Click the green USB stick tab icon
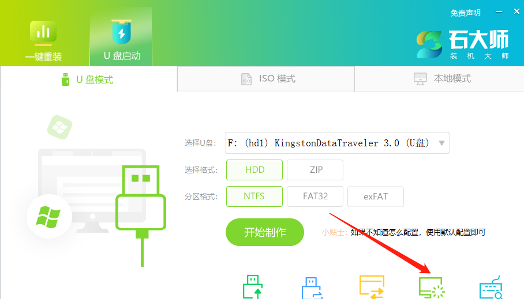The height and width of the screenshot is (299, 524). coord(66,80)
